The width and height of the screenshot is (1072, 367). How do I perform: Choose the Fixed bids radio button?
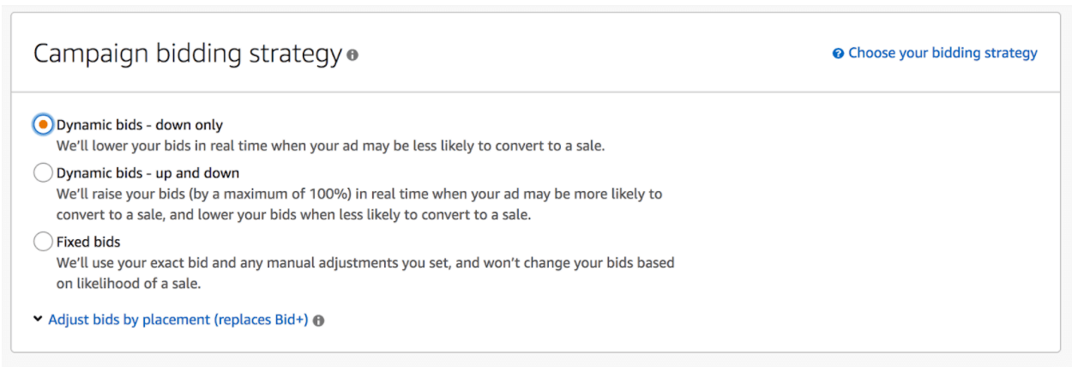coord(43,242)
